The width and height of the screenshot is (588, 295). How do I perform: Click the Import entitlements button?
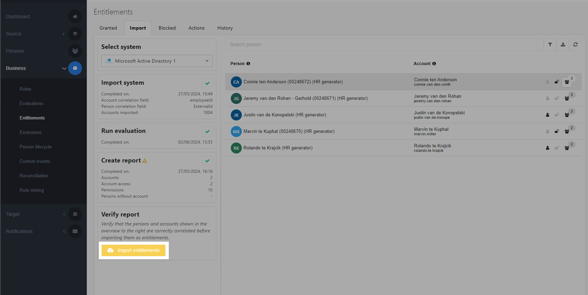pyautogui.click(x=133, y=250)
